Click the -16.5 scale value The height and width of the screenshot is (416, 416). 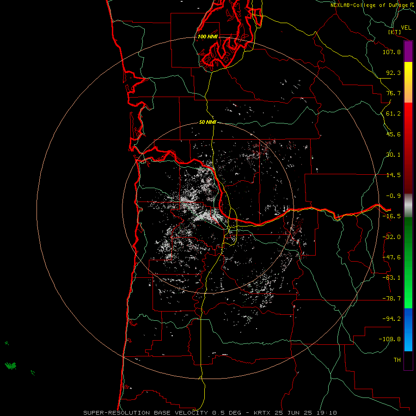click(392, 216)
